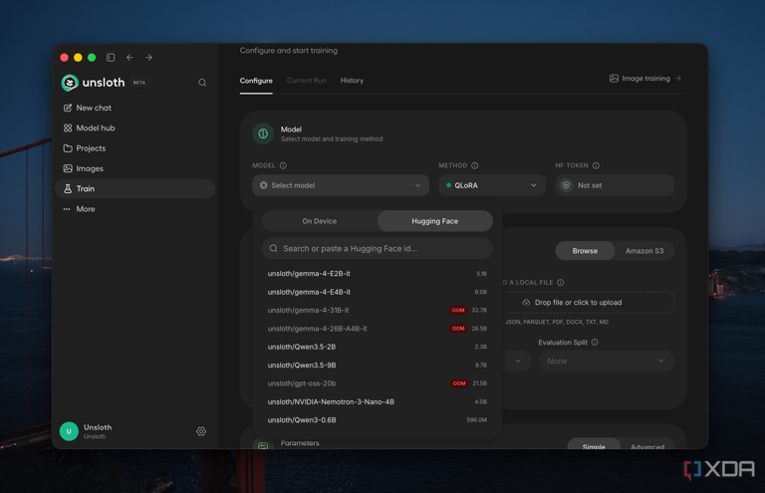The image size is (765, 493).
Task: Choose unsloth/Qwen3-0.6B model
Action: click(x=378, y=420)
